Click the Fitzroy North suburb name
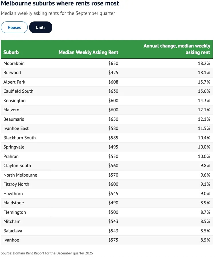The width and height of the screenshot is (215, 257). 16,184
